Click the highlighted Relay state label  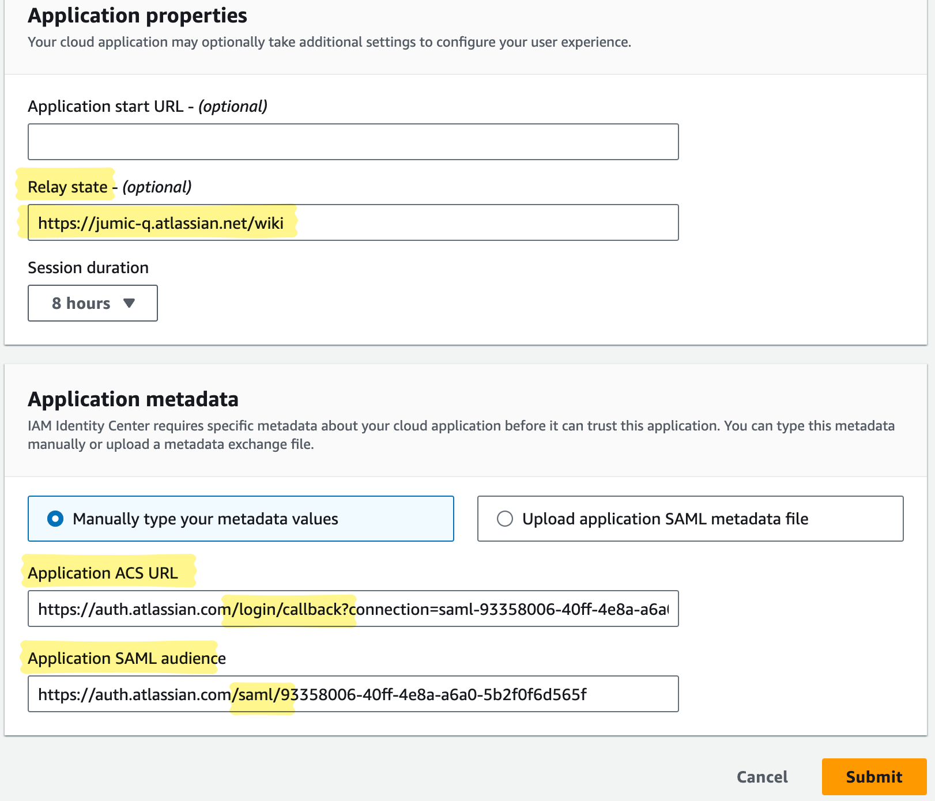[x=67, y=186]
